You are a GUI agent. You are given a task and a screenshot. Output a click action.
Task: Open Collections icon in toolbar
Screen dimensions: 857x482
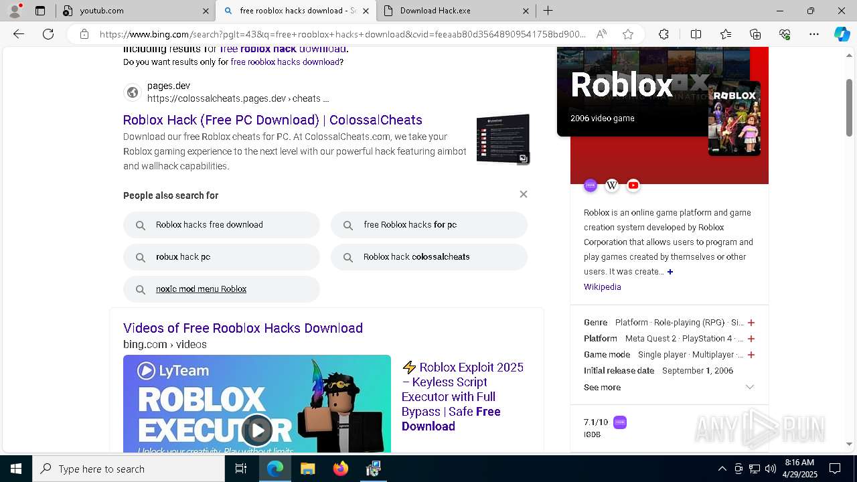pyautogui.click(x=755, y=34)
